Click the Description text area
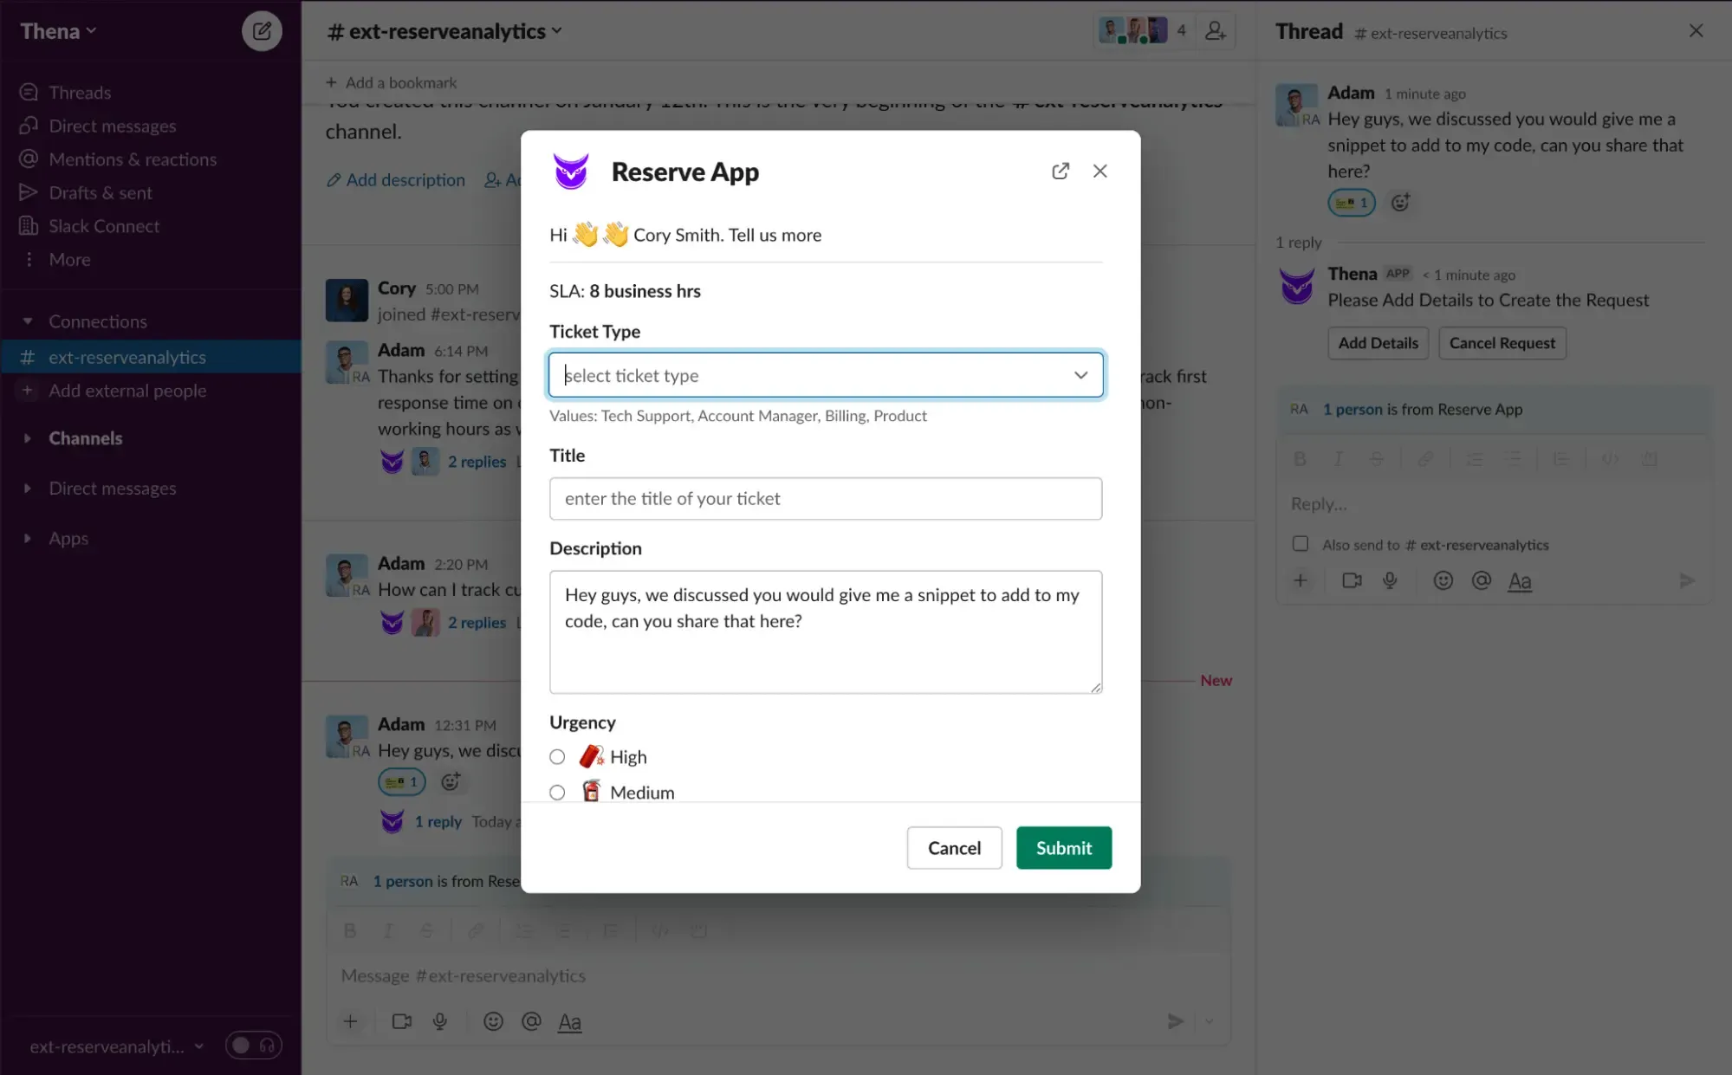 (826, 632)
